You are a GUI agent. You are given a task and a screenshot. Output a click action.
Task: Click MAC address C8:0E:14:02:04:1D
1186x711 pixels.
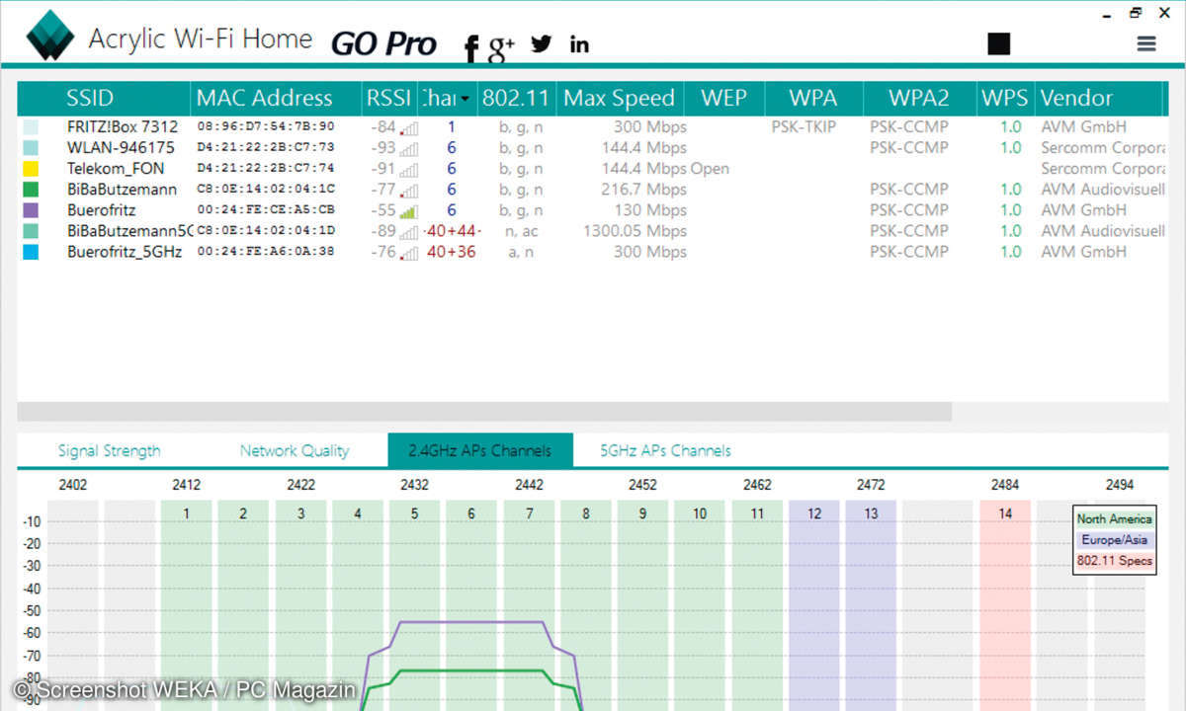(x=266, y=231)
